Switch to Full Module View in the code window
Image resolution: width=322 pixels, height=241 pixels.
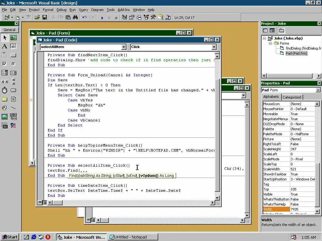tap(45, 203)
